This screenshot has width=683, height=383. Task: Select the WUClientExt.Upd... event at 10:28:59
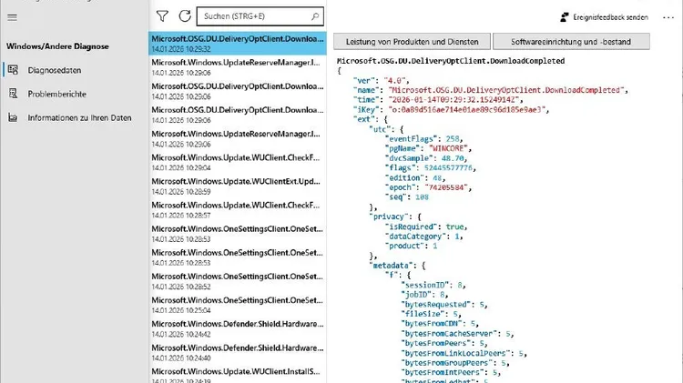pyautogui.click(x=235, y=186)
